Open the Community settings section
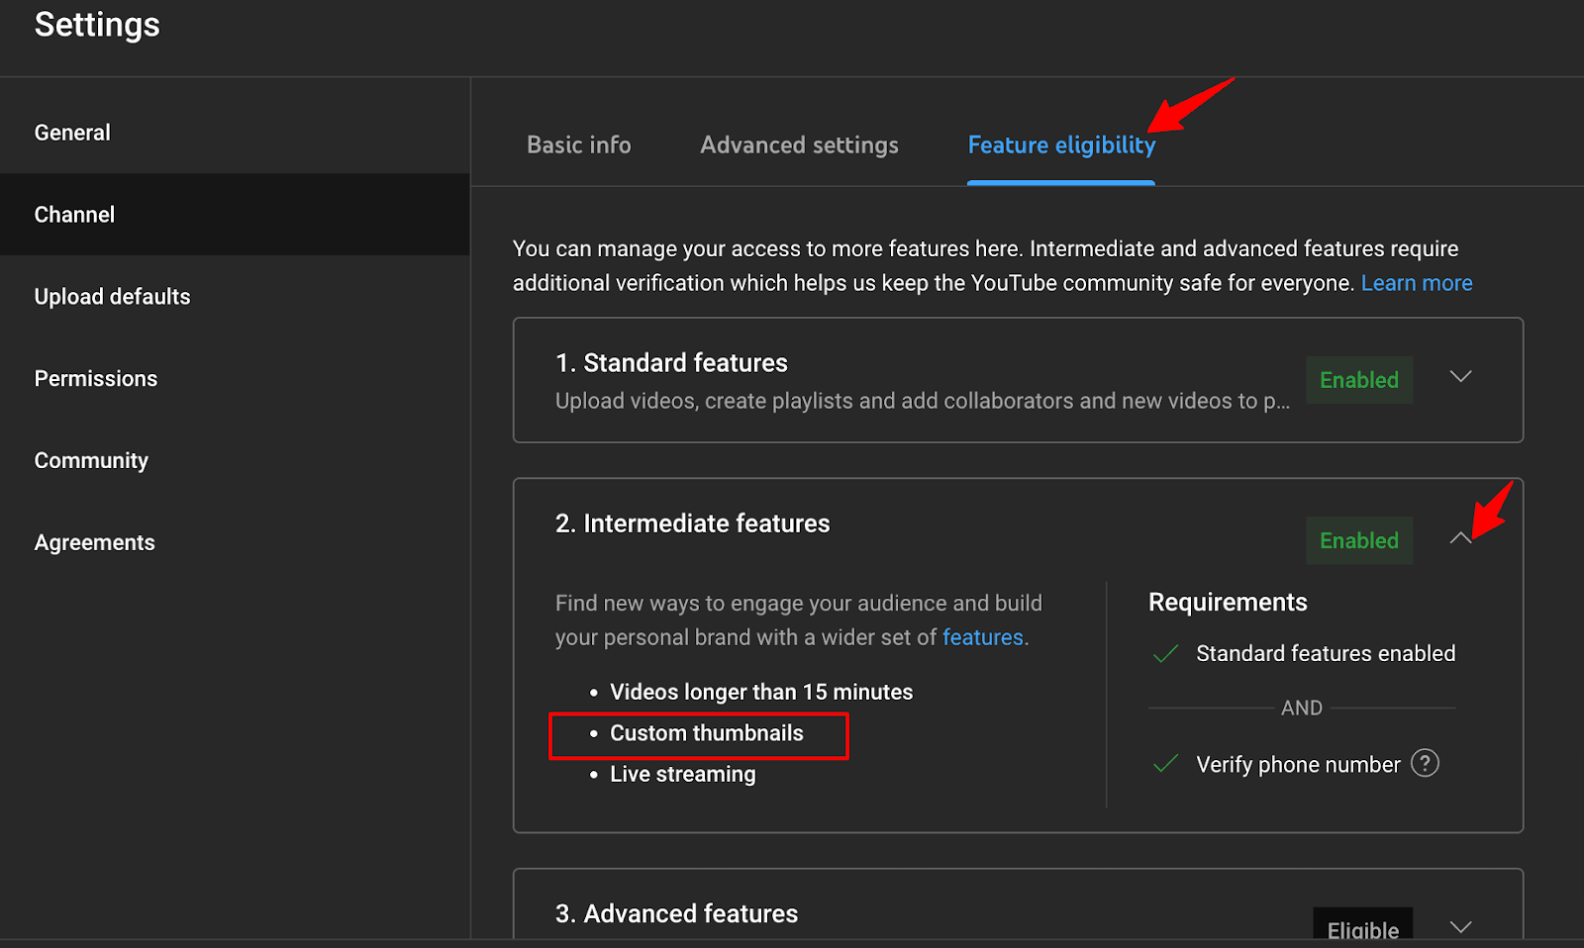This screenshot has width=1584, height=948. [x=90, y=459]
